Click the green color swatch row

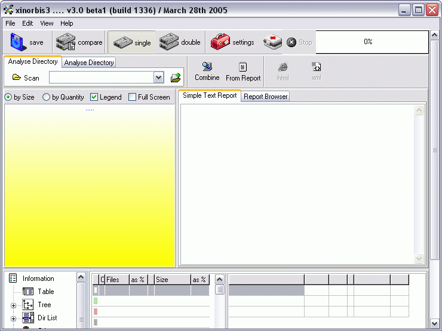point(96,301)
